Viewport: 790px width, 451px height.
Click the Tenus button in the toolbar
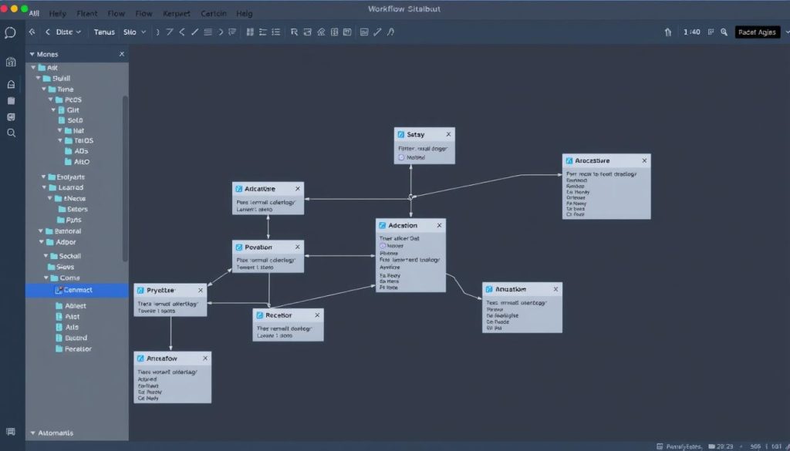click(x=103, y=32)
